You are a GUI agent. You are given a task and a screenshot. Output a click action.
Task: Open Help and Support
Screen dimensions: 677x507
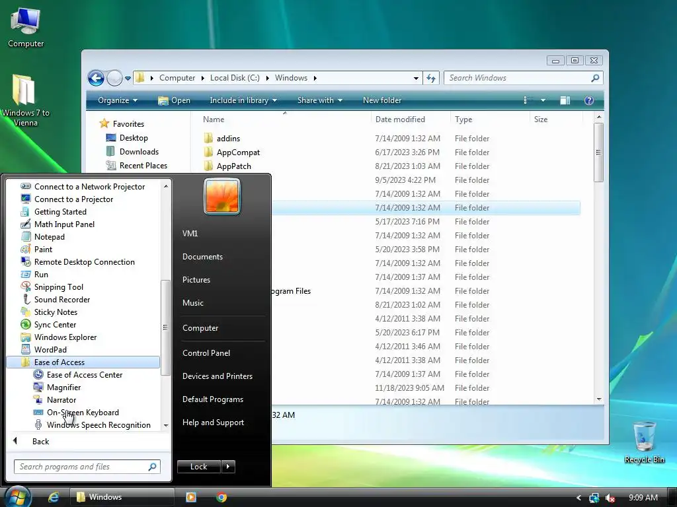pos(213,422)
